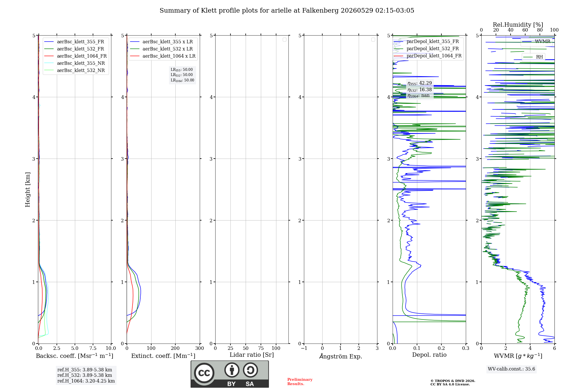Click legend entry parDepol_klett_1064_FR
This screenshot has height=390, width=574.
click(x=428, y=56)
